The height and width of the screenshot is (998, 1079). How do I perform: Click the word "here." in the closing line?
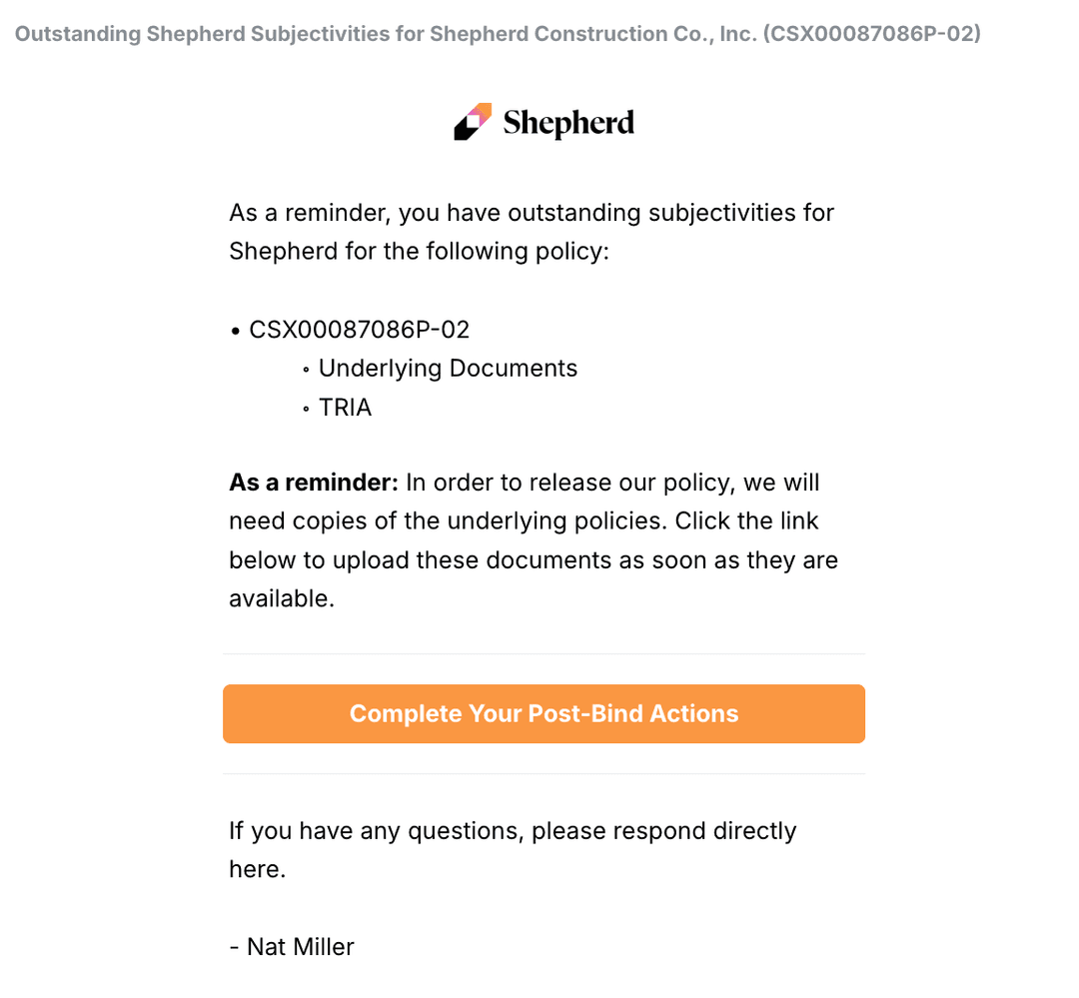coord(257,869)
